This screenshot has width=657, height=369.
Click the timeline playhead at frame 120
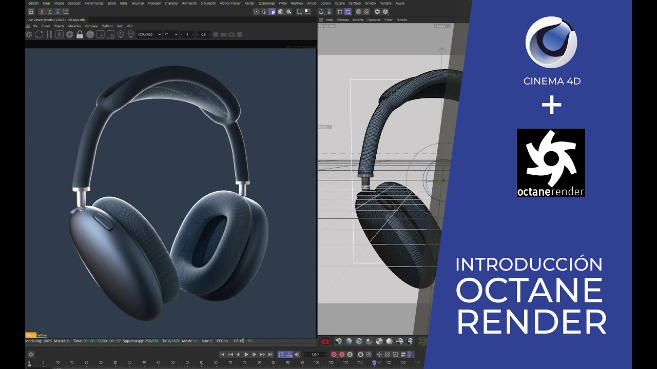[374, 363]
